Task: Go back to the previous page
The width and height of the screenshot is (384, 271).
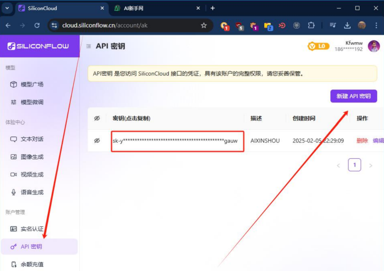Action: pyautogui.click(x=8, y=25)
